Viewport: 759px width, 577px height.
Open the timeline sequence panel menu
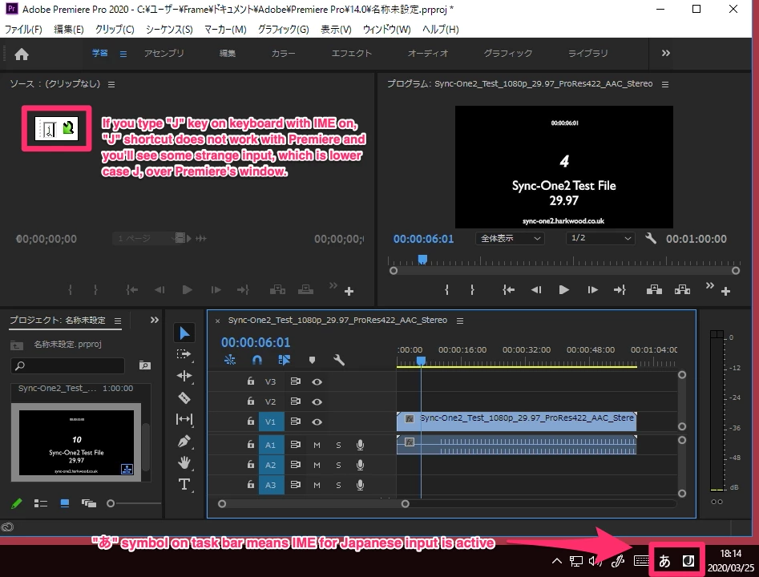pos(460,321)
